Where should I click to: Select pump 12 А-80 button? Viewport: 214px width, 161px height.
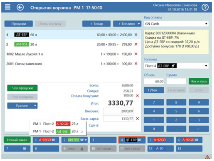[160, 149]
